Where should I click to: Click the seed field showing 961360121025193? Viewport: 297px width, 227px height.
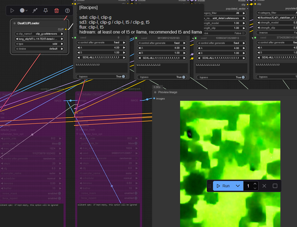[x=162, y=38]
